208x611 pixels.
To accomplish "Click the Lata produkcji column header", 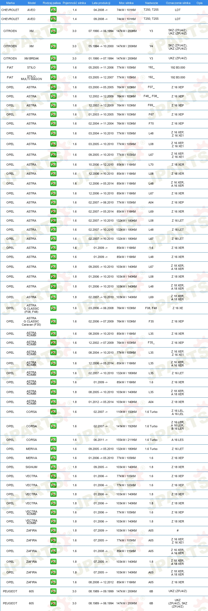I will pyautogui.click(x=101, y=3).
